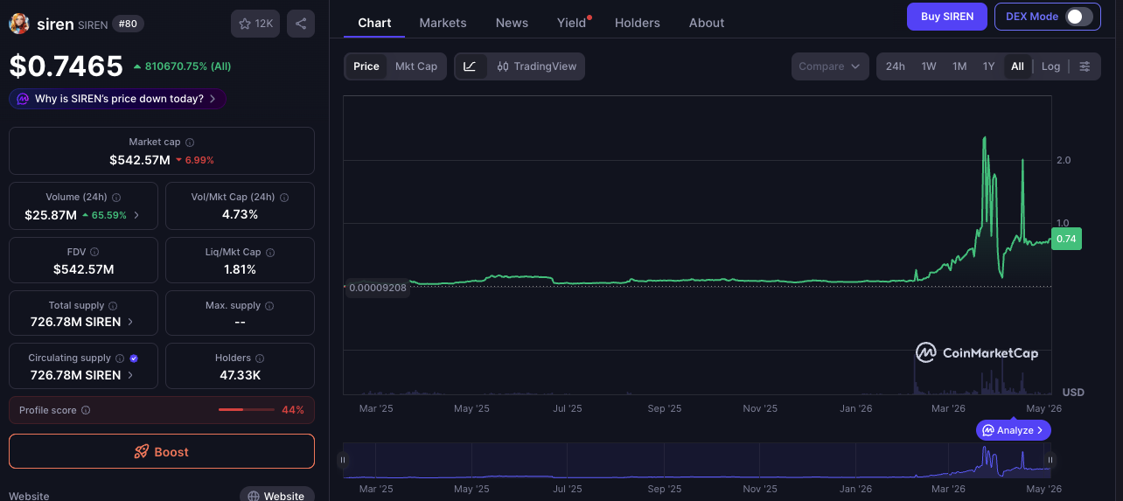Switch to TradingView chart
Viewport: 1123px width, 501px height.
click(536, 66)
